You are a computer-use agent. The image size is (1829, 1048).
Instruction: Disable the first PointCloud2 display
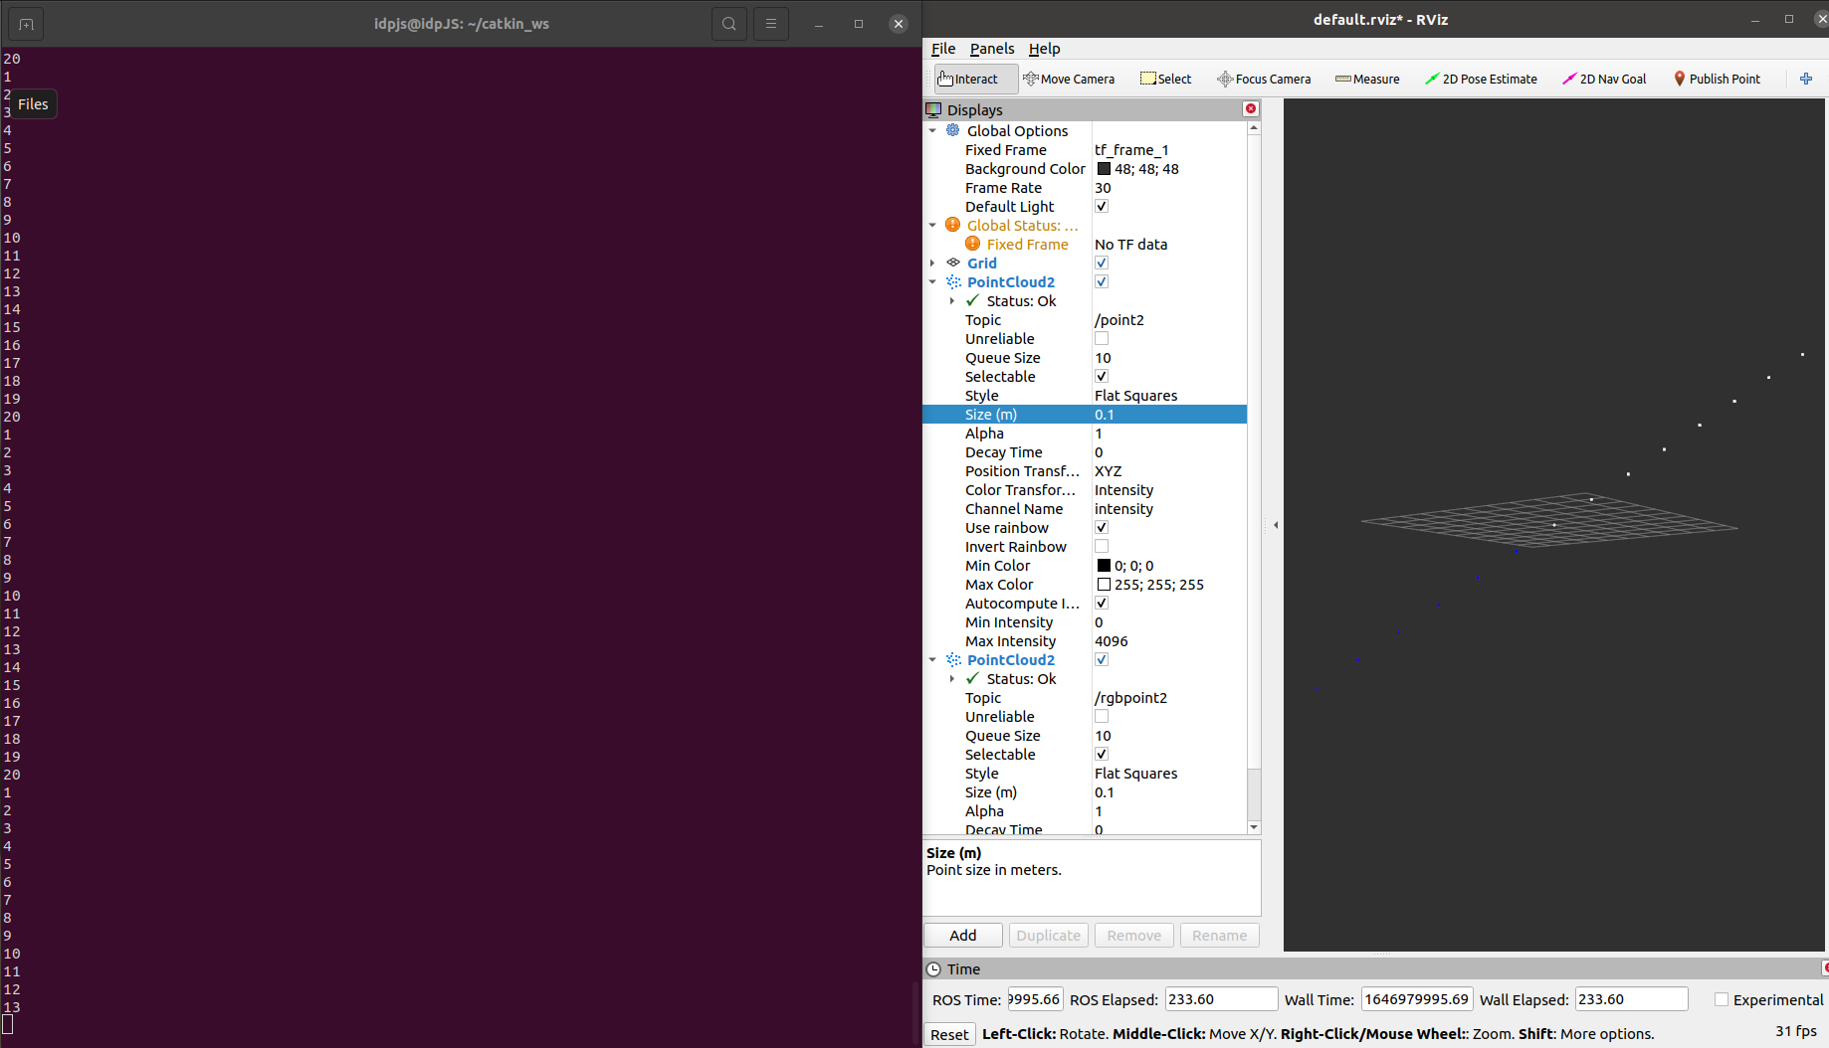coord(1102,281)
